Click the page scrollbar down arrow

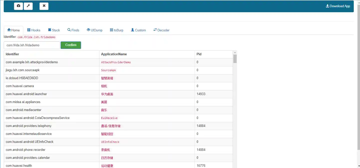coord(359,166)
